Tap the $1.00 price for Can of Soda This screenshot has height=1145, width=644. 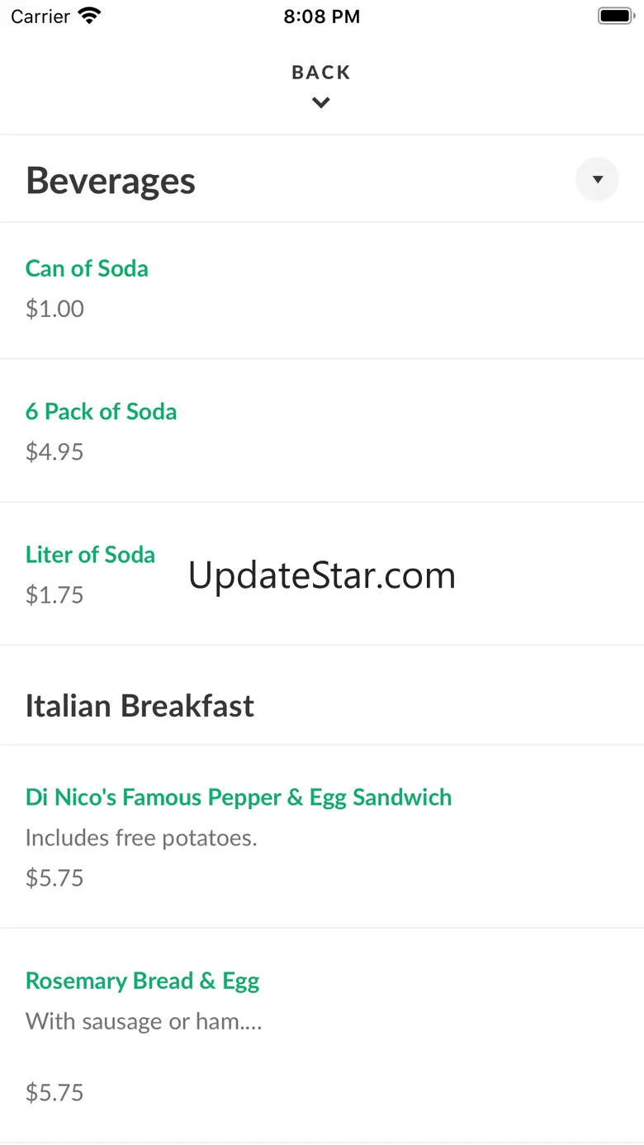coord(54,309)
